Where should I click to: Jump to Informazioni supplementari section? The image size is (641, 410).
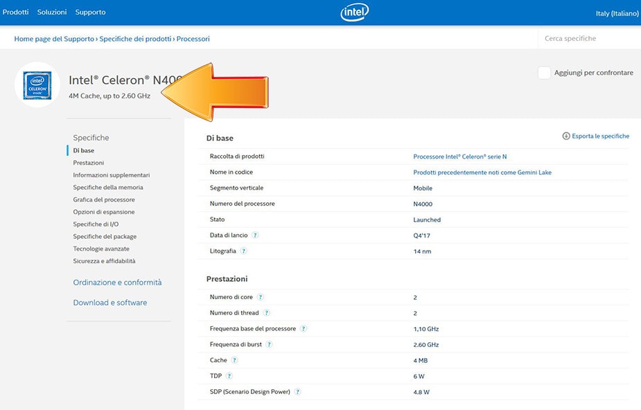[x=111, y=175]
